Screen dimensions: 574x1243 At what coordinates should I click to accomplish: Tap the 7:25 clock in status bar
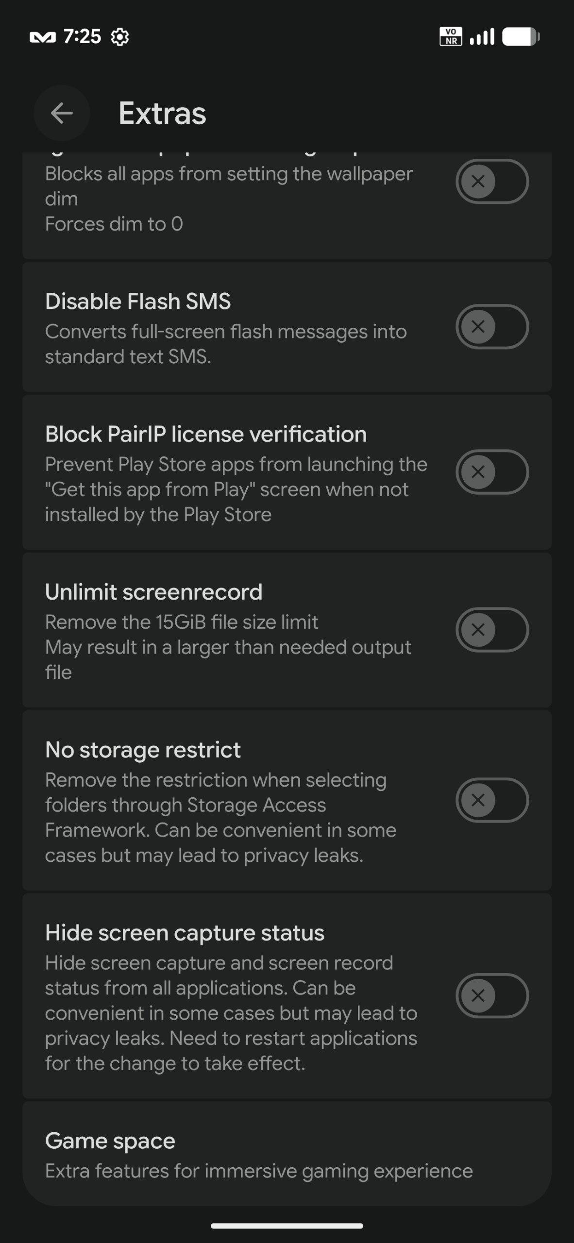click(82, 36)
